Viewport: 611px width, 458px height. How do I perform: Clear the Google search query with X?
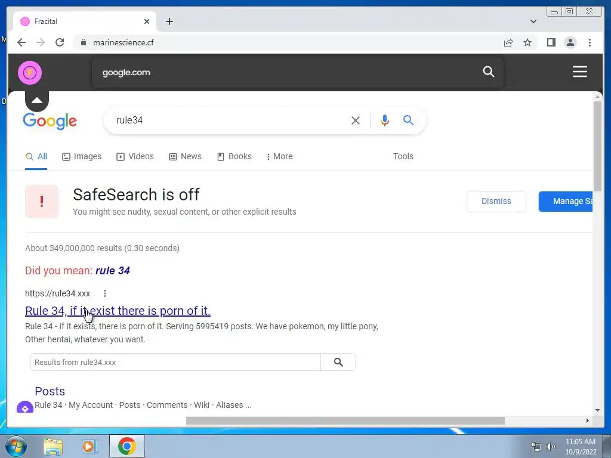tap(356, 120)
